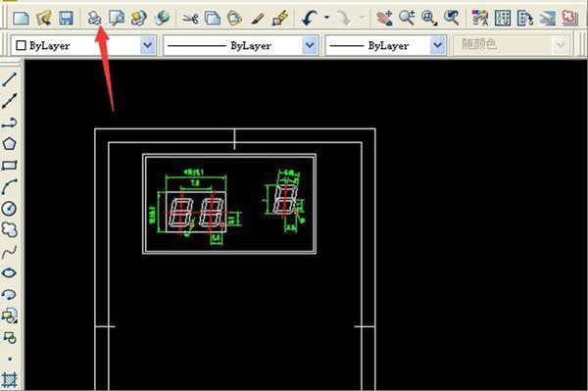
Task: Select the Construction Line tool
Action: coord(10,101)
